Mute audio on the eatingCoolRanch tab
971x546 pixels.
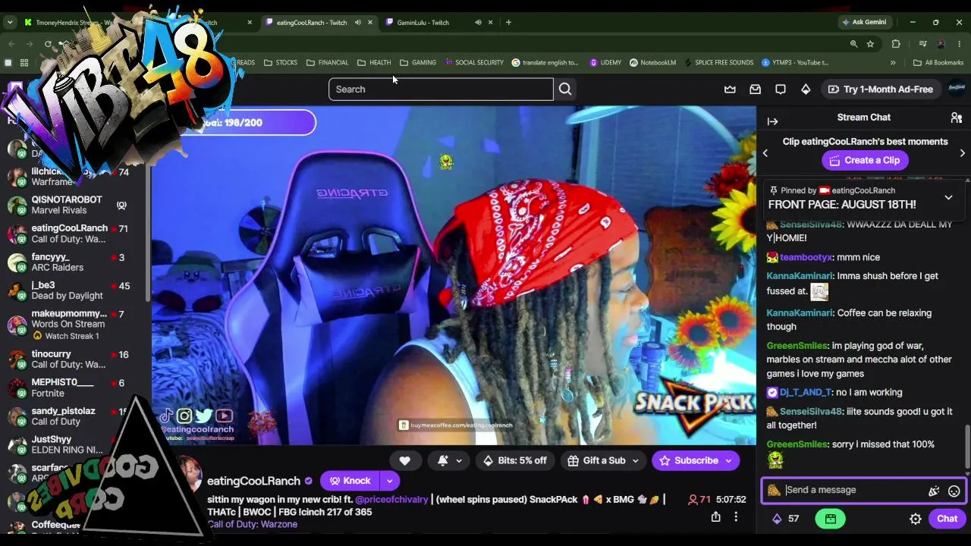[357, 22]
